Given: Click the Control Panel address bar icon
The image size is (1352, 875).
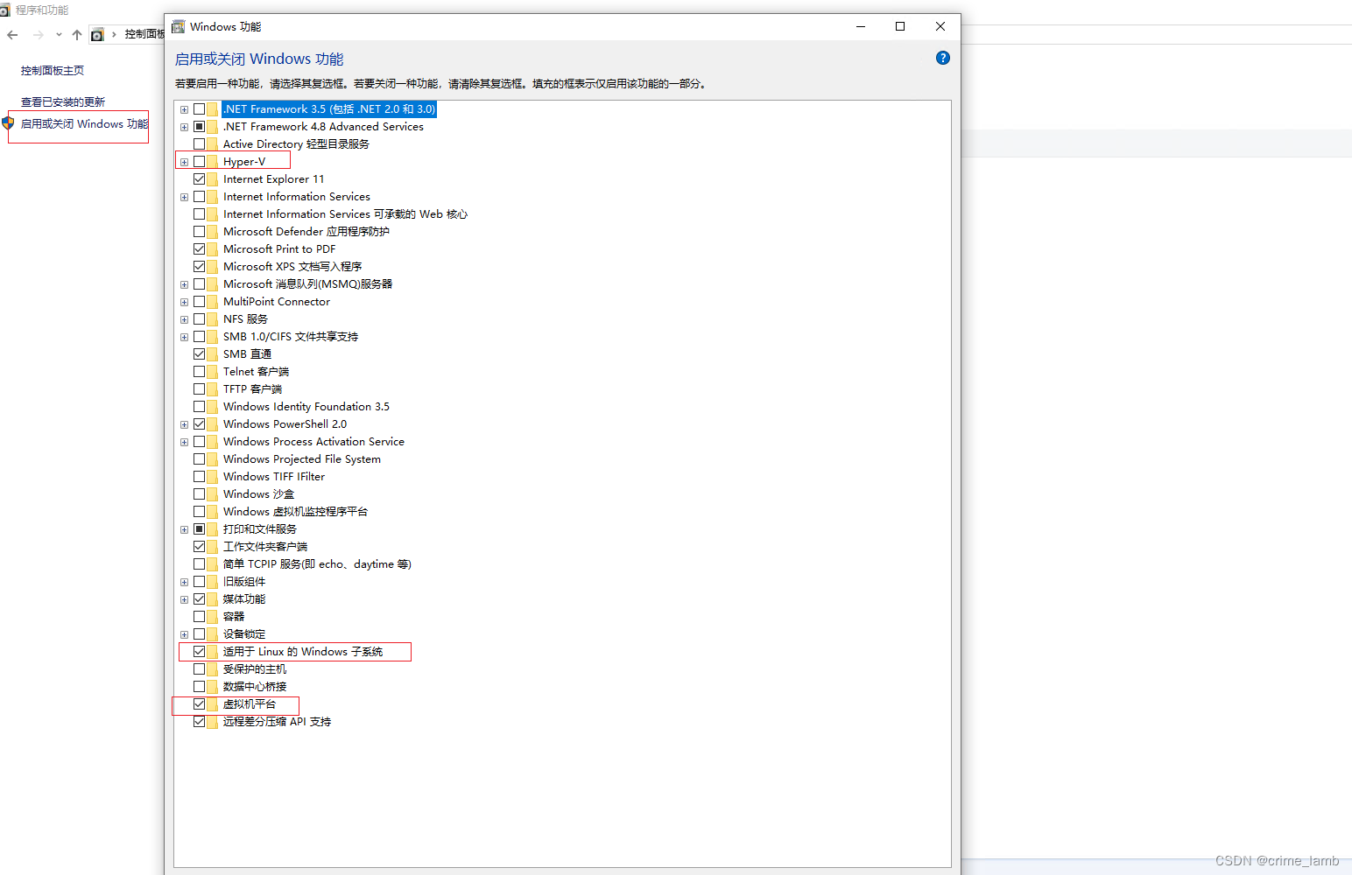Looking at the screenshot, I should click(97, 35).
